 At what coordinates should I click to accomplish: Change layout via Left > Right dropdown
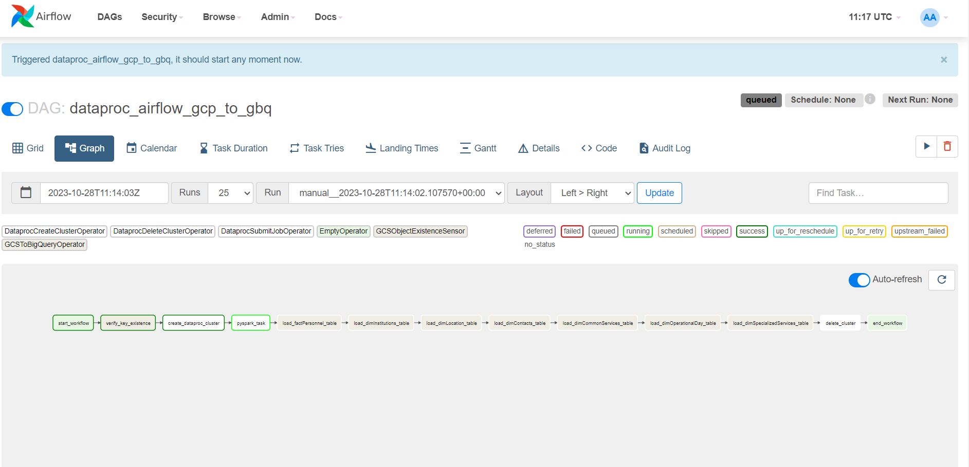point(592,193)
